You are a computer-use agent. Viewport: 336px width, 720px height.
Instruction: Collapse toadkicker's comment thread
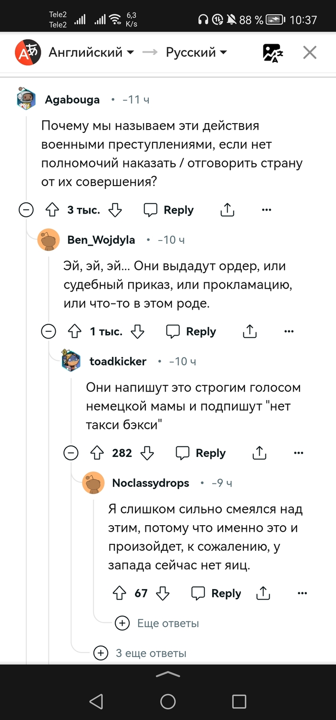click(71, 453)
